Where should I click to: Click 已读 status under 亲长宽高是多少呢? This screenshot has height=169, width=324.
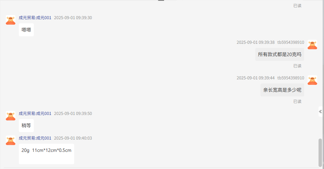pyautogui.click(x=297, y=102)
